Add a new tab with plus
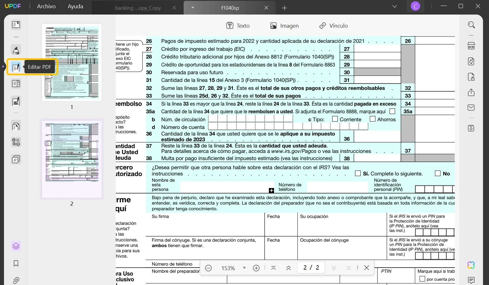 [284, 8]
